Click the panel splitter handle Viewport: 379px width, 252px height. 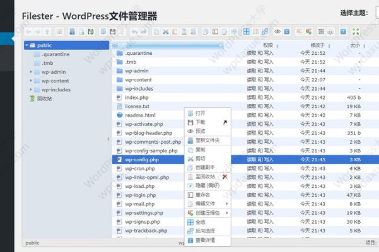tap(108, 139)
